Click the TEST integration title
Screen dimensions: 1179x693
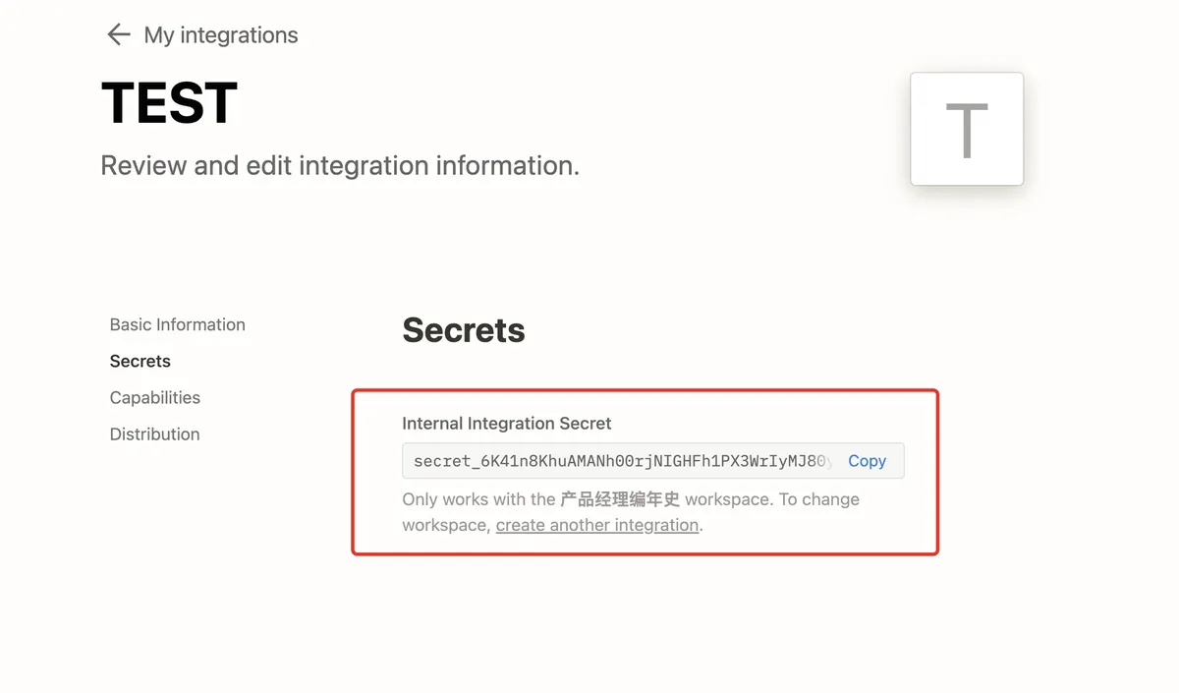169,103
